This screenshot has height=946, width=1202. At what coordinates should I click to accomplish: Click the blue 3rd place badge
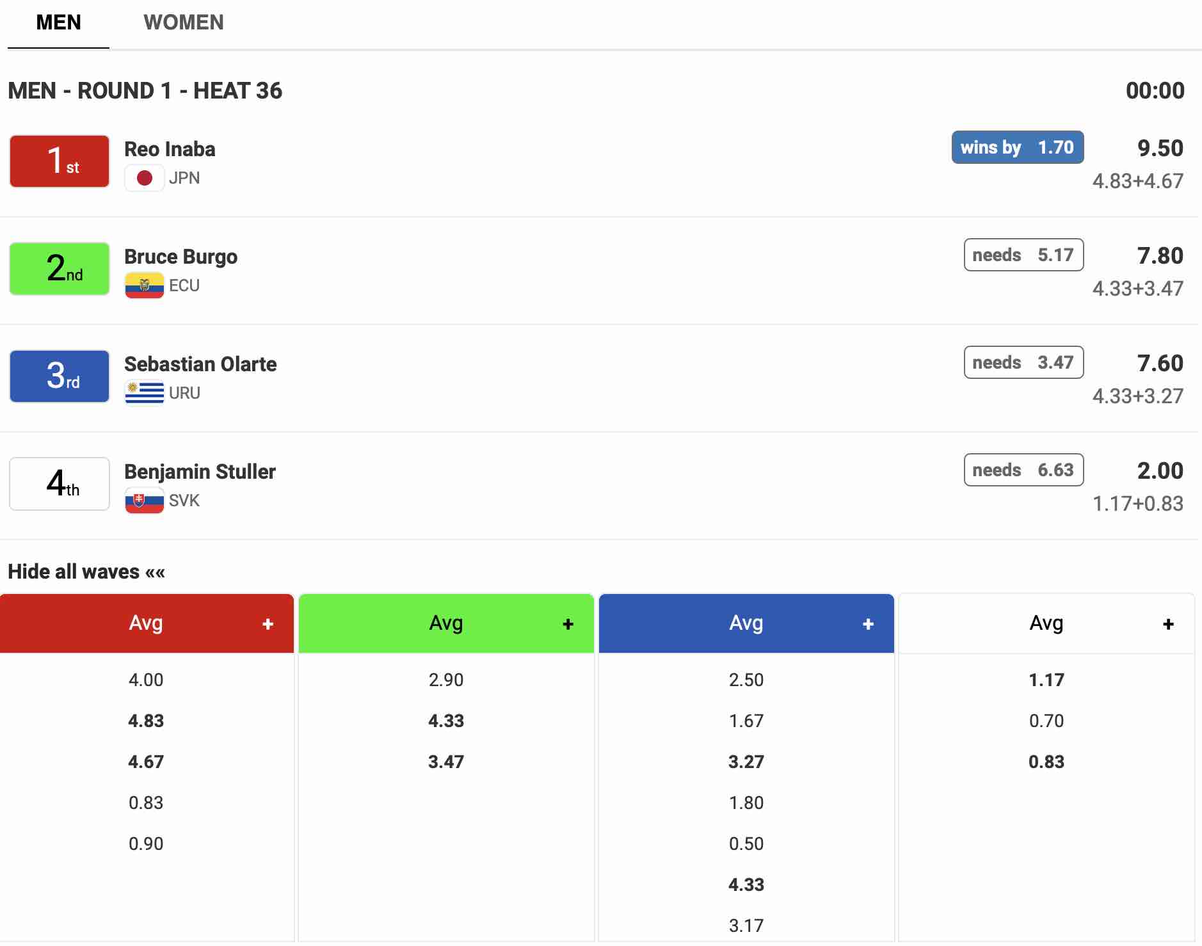point(60,376)
